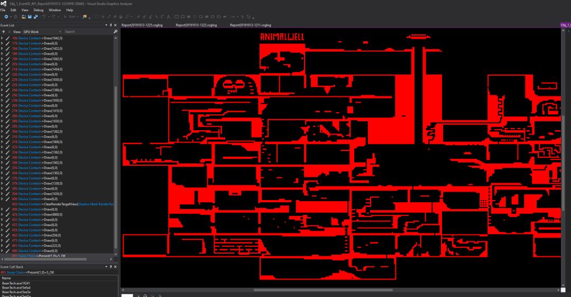Close the Event List panel
The height and width of the screenshot is (297, 571).
(115, 25)
